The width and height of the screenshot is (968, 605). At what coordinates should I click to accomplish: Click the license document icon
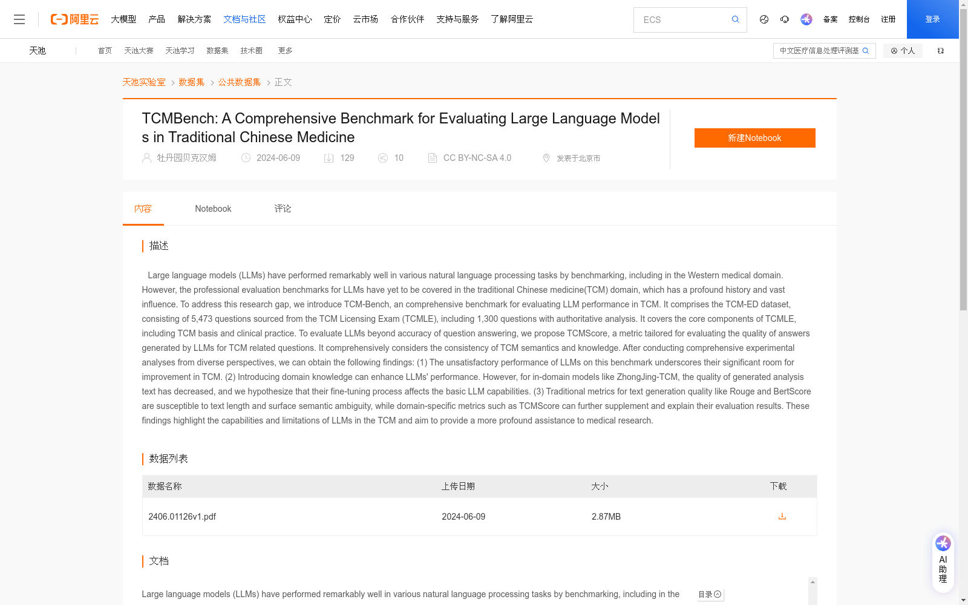click(432, 158)
